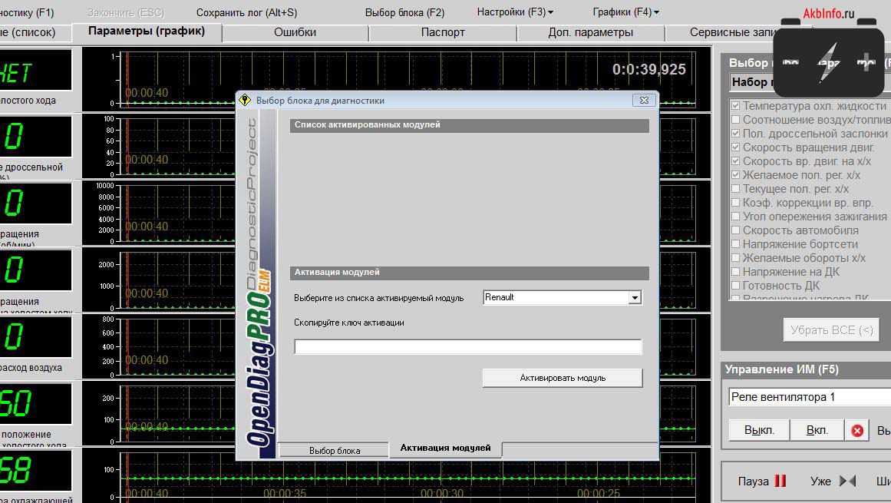
Task: Expand the Настройки (F3) menu
Action: coord(514,12)
